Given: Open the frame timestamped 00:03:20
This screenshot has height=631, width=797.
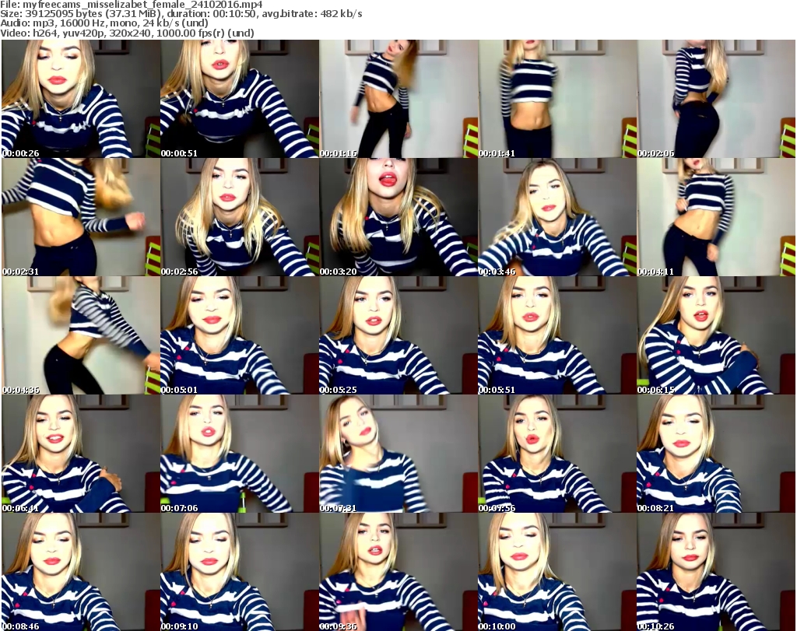Looking at the screenshot, I should (398, 217).
